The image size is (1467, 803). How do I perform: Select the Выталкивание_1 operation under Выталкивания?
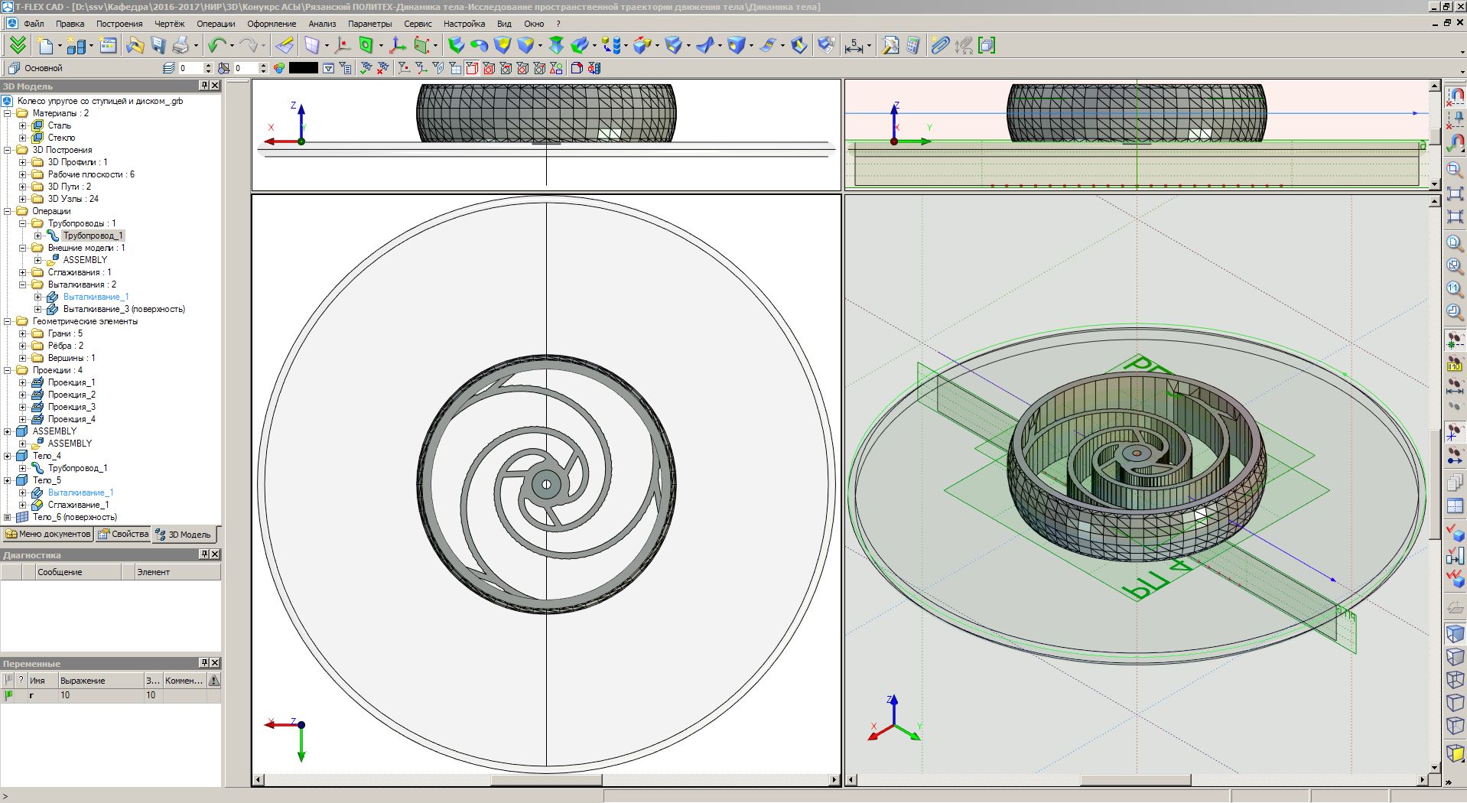click(x=96, y=297)
